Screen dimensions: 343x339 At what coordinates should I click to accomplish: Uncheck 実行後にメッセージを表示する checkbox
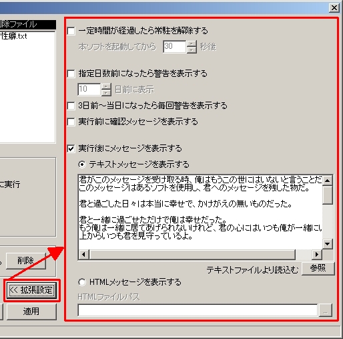(71, 148)
